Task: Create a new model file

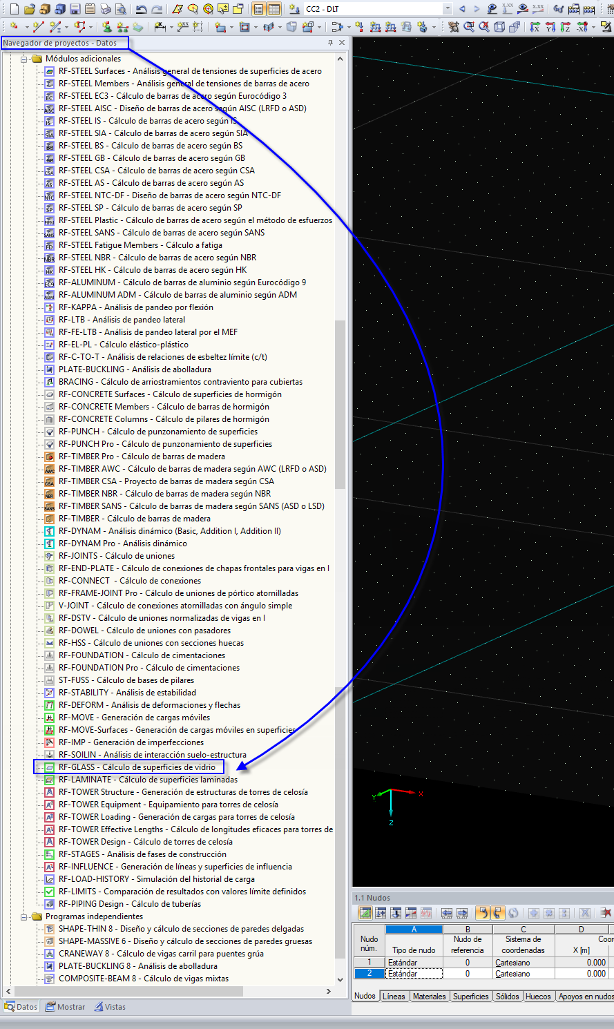Action: [14, 9]
